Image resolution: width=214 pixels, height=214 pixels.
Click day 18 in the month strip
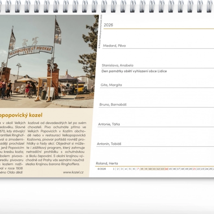click(x=182, y=169)
